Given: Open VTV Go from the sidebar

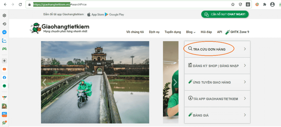Looking at the screenshot, I should 4,98.
